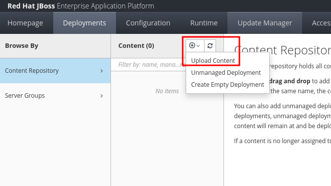Refresh the Content column
Image resolution: width=331 pixels, height=186 pixels.
tap(210, 45)
